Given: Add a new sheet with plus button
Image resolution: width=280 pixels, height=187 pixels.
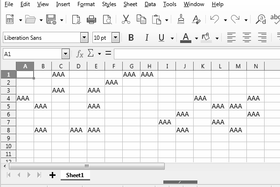Looking at the screenshot, I should pyautogui.click(x=52, y=175).
